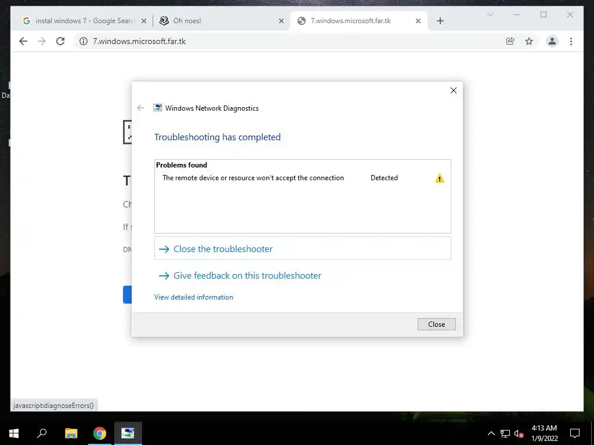Close the 7.windows.microsoft.far.tk tab
The image size is (594, 445).
(418, 21)
